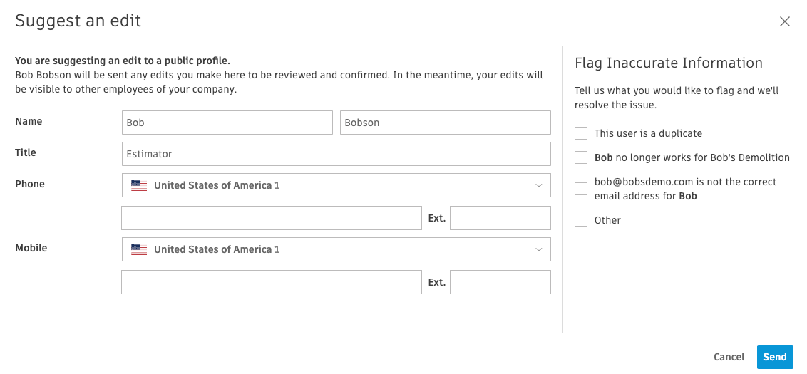Click the Phone number input field
This screenshot has width=807, height=374.
271,218
